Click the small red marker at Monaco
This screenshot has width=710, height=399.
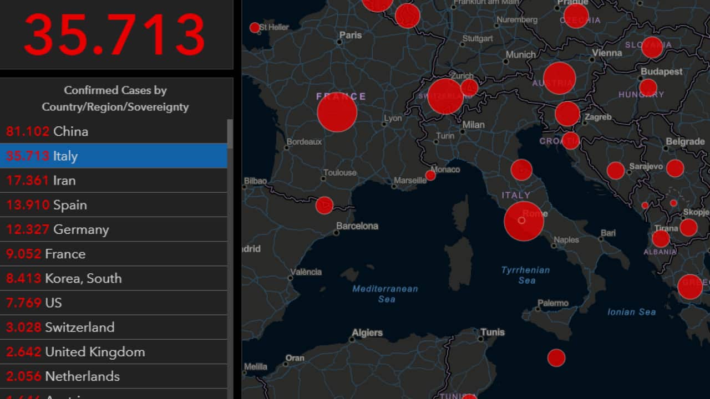pos(430,176)
